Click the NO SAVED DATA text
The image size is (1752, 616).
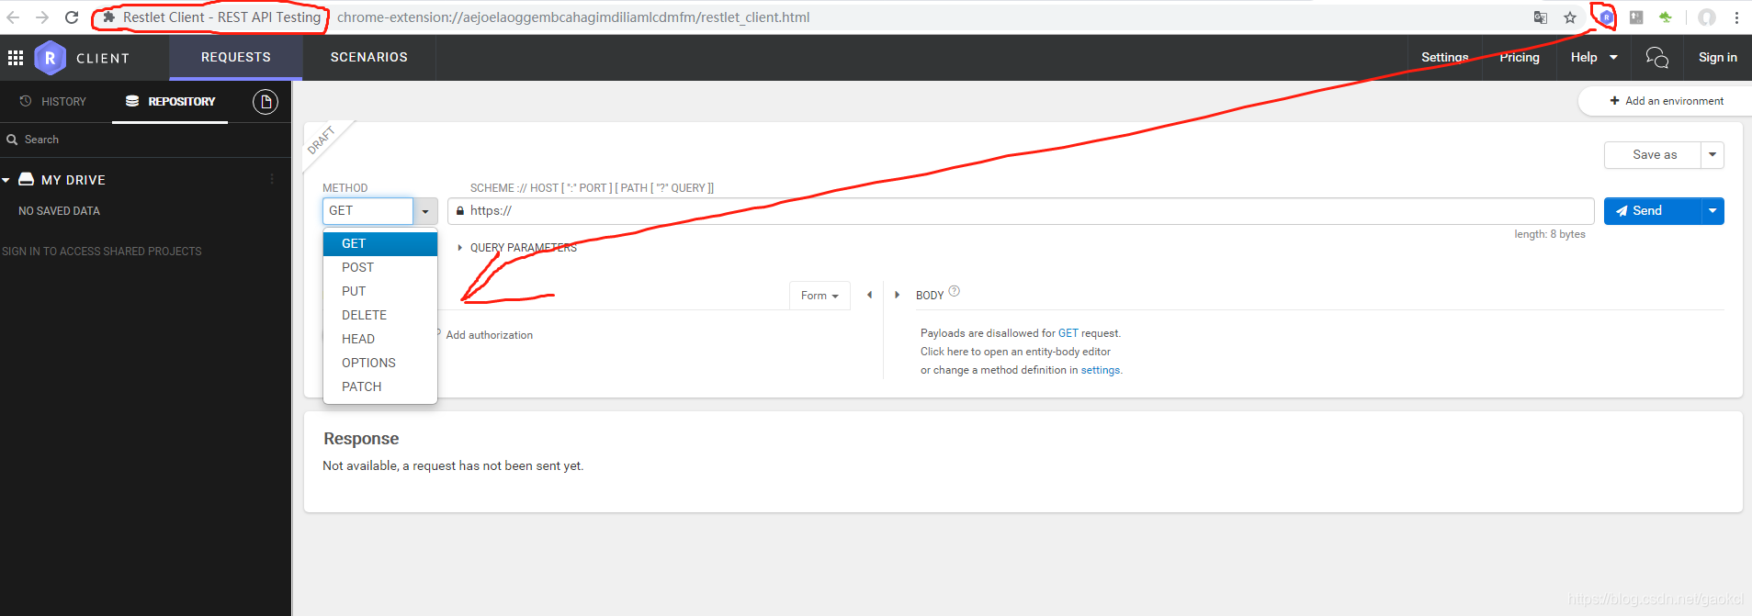coord(59,211)
